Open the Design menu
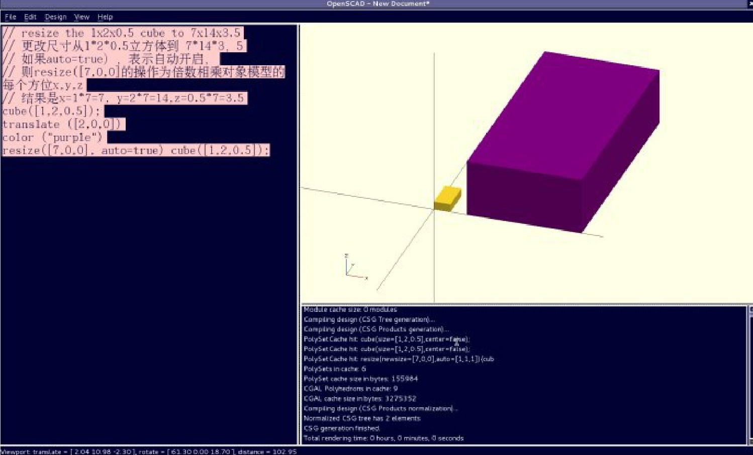The image size is (753, 455). pos(55,17)
